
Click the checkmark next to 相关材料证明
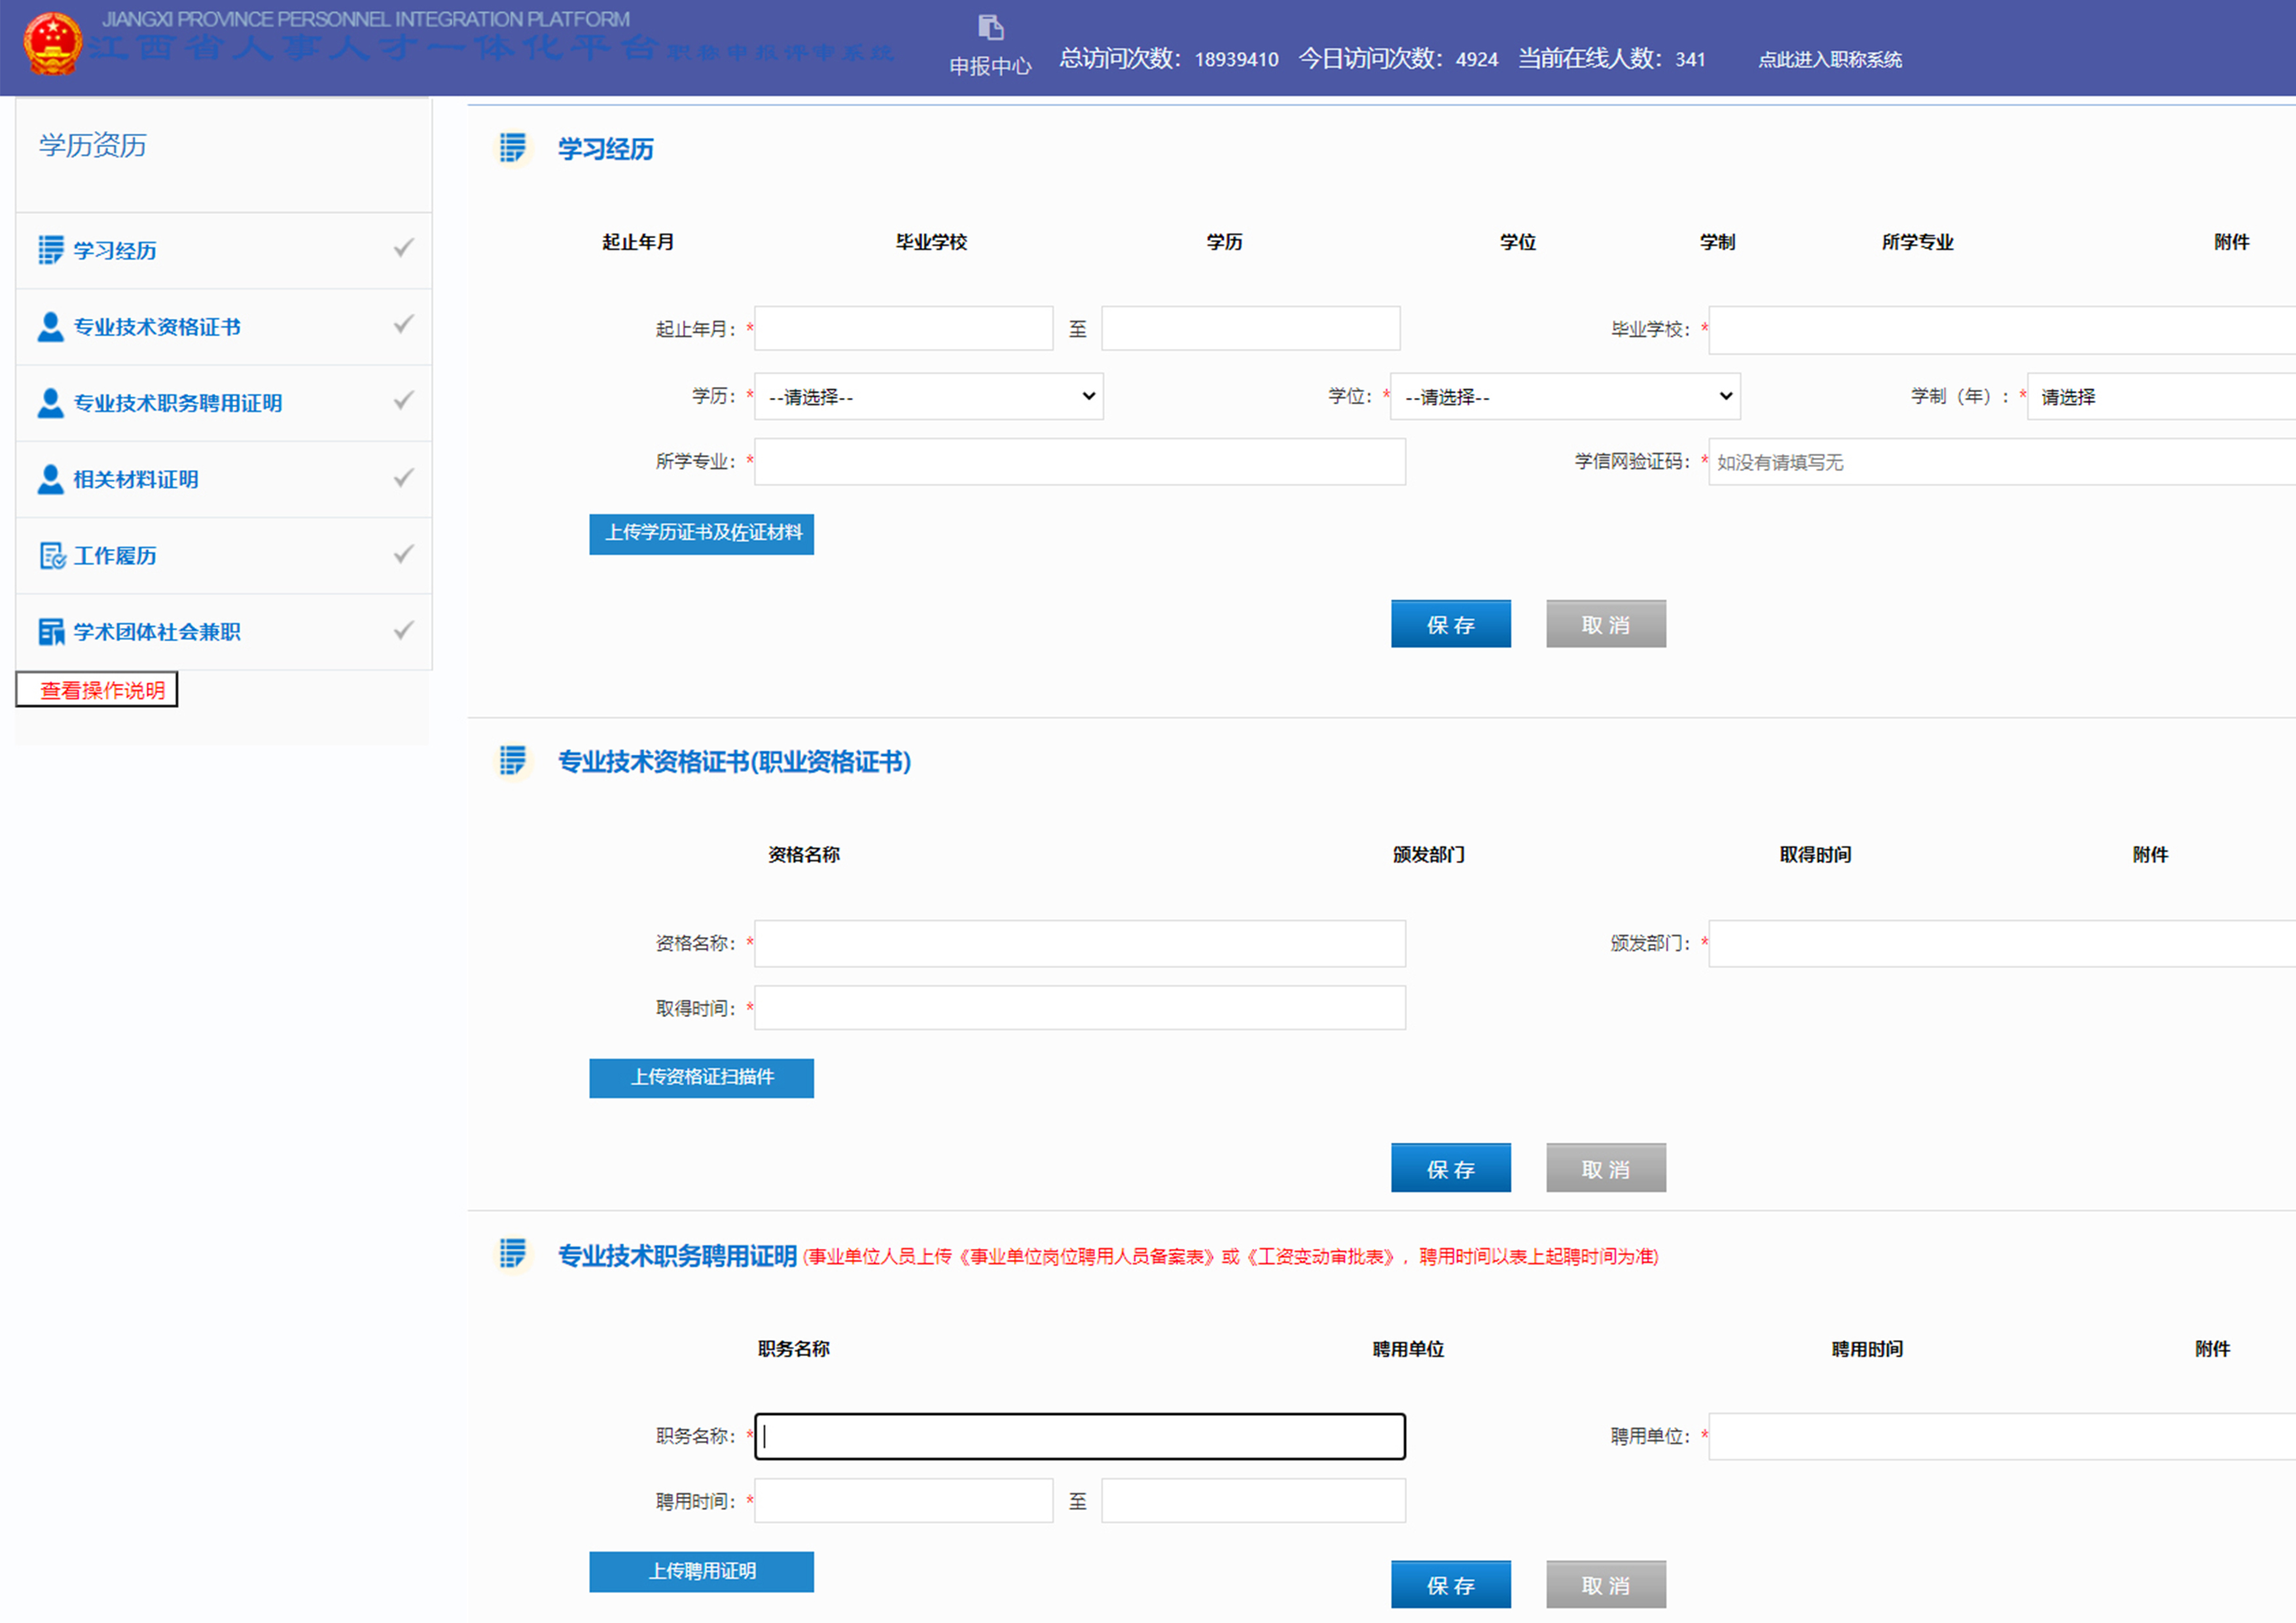tap(403, 477)
